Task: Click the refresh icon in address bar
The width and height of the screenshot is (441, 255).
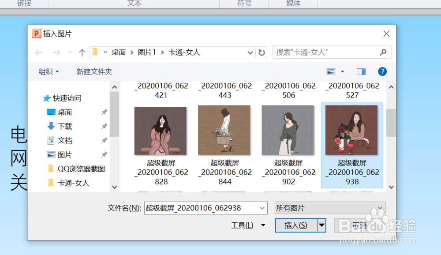Action: pos(262,52)
